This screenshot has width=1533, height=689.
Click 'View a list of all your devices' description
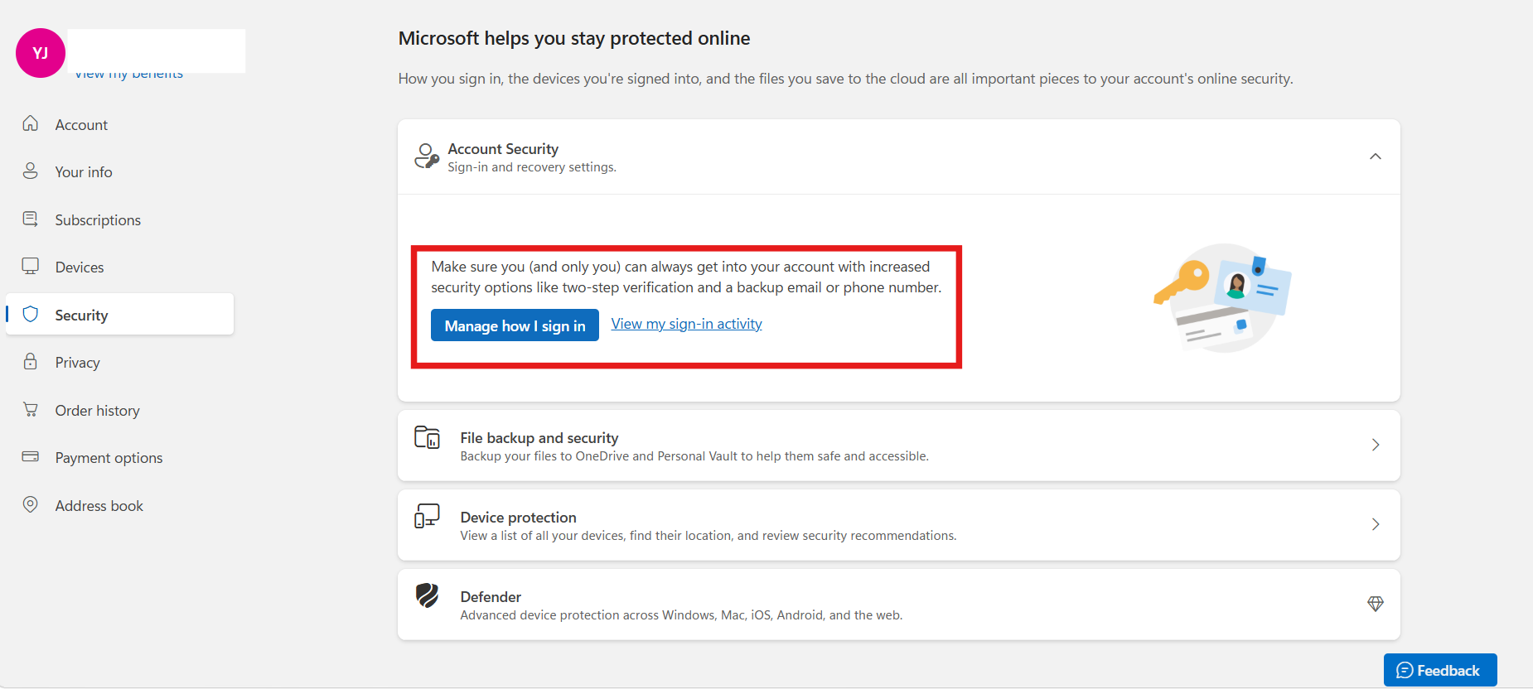click(708, 536)
